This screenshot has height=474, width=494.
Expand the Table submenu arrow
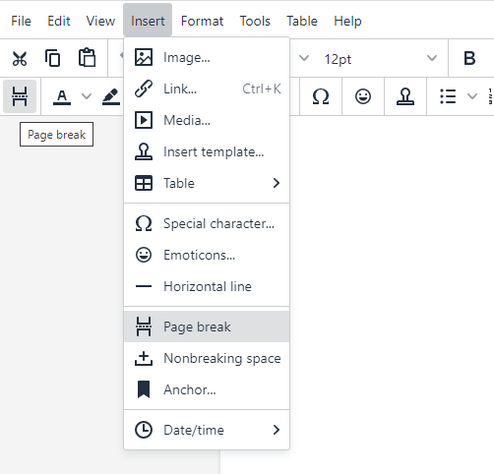point(277,183)
